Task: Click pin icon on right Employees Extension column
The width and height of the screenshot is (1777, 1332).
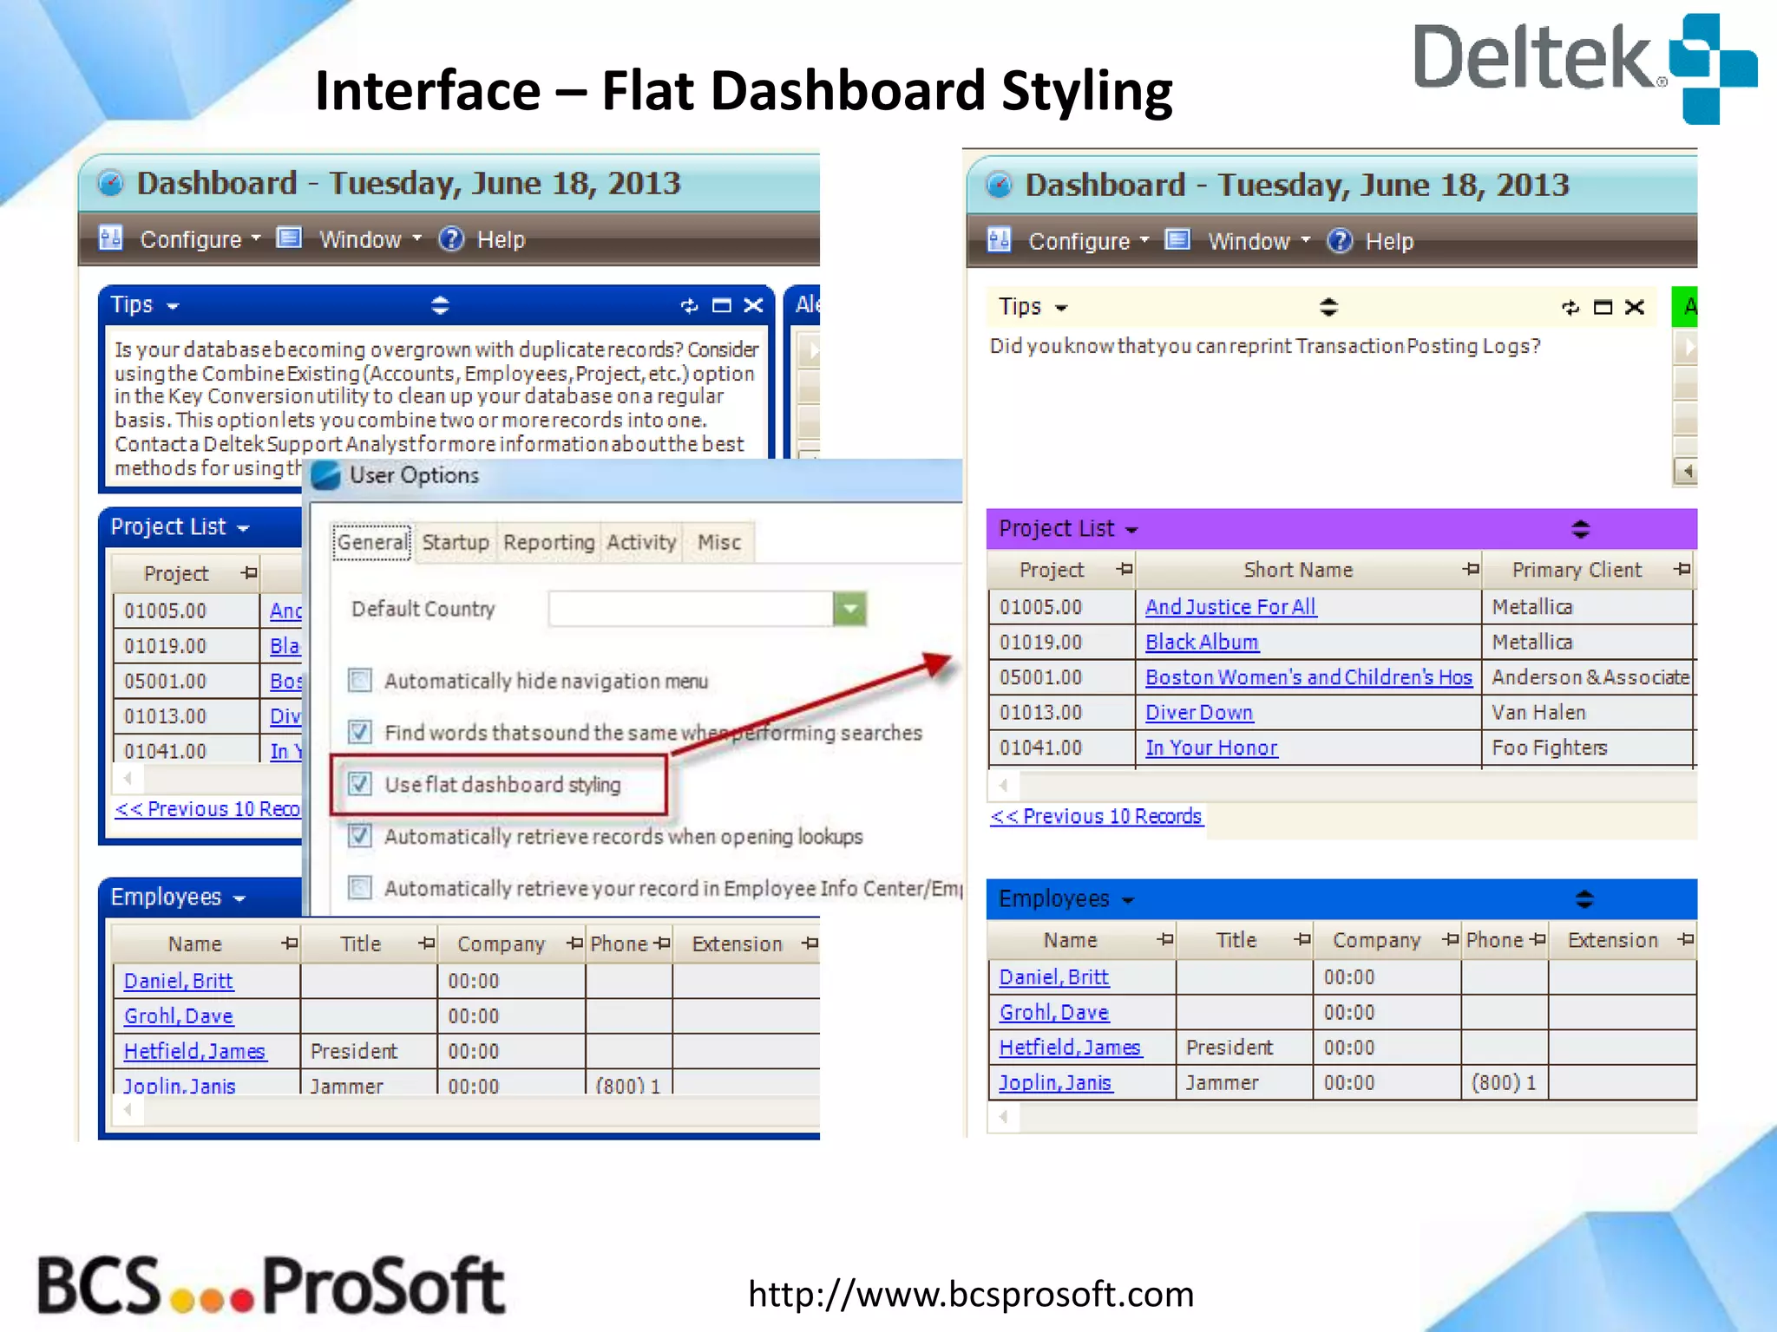Action: click(1686, 939)
